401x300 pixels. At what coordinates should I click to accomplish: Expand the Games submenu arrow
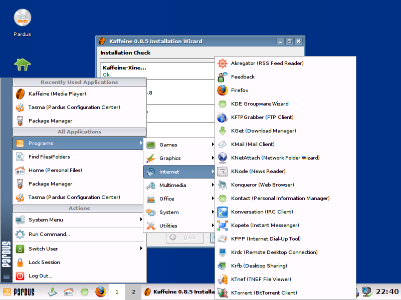coord(213,144)
